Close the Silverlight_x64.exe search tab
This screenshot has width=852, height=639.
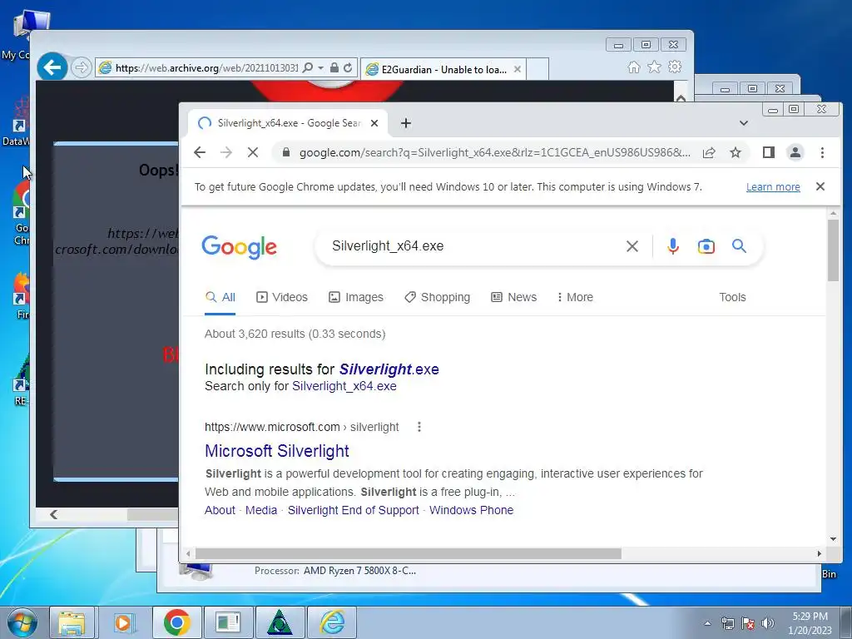(x=374, y=123)
